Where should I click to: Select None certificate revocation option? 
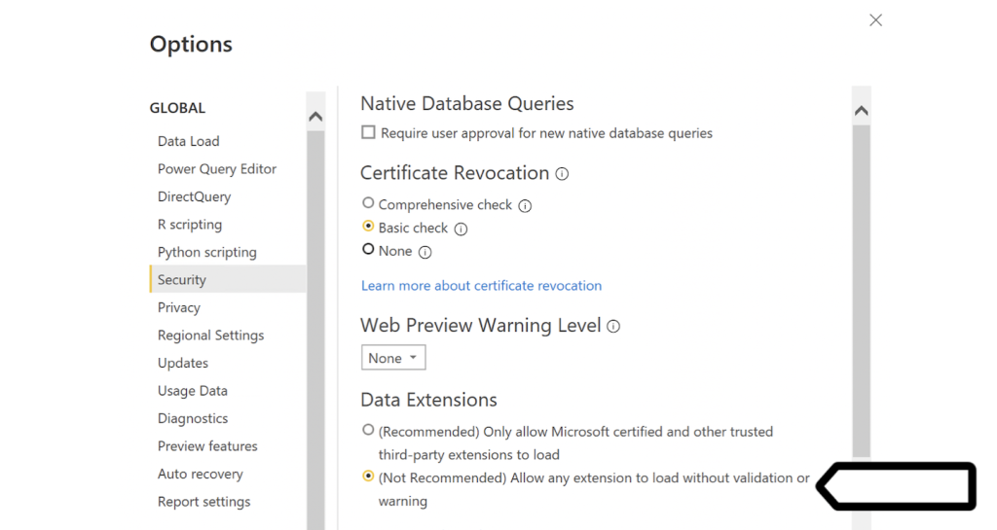pos(368,250)
